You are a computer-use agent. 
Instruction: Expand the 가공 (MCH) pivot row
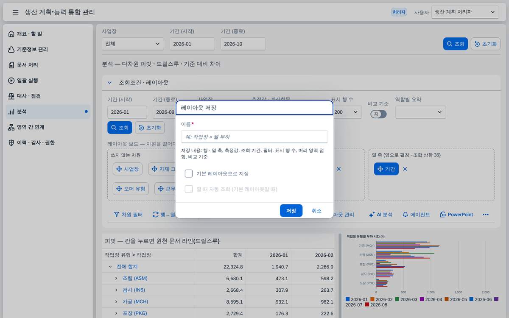116,301
